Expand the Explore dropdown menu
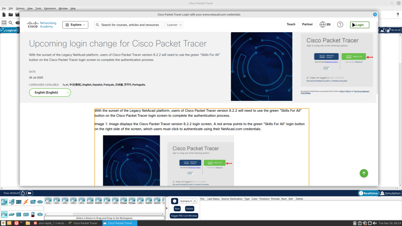Viewport: 402px width, 226px height. [75, 25]
